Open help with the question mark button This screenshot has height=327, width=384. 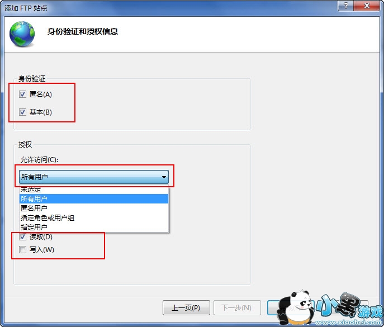coord(345,6)
